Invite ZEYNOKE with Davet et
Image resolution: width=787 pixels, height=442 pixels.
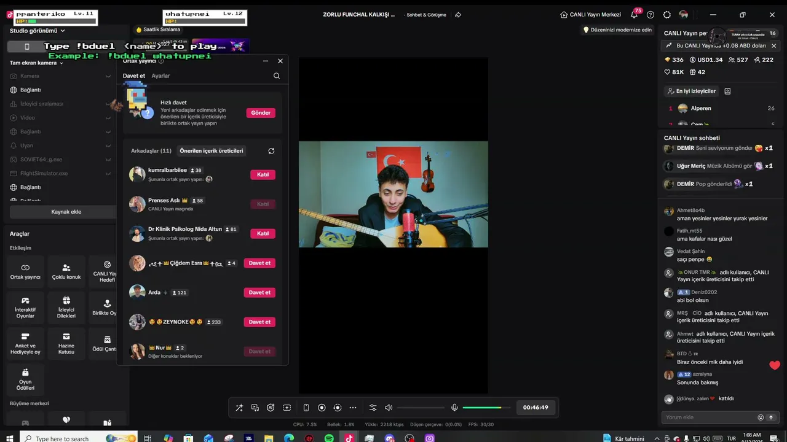[x=259, y=322]
